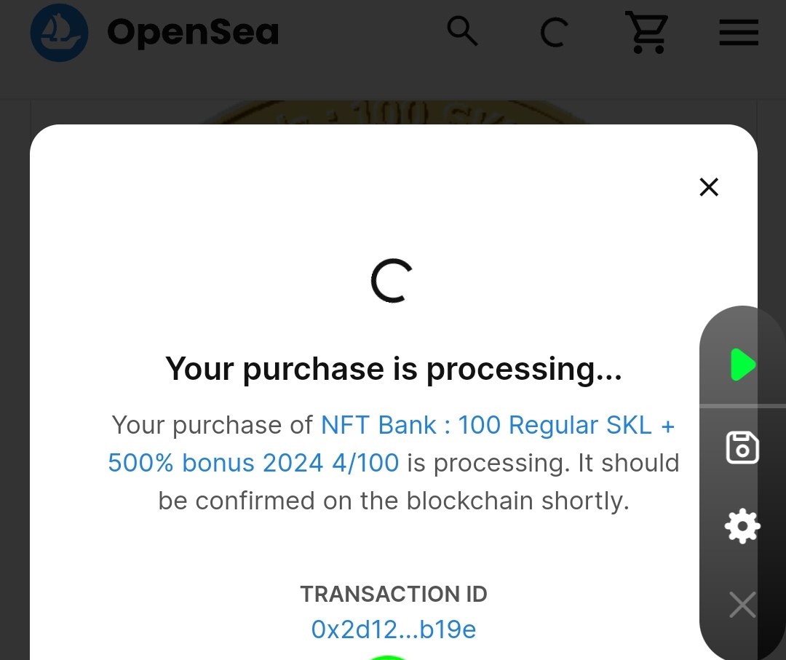
Task: Open the shopping cart
Action: coord(647,32)
